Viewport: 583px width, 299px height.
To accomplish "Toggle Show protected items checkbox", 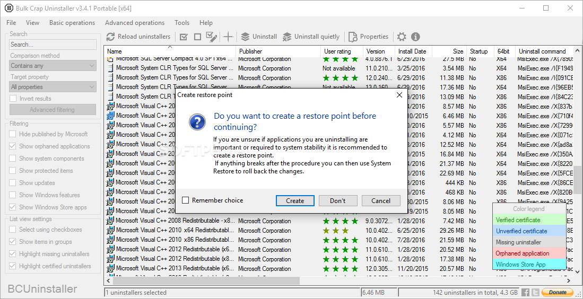I will point(13,171).
